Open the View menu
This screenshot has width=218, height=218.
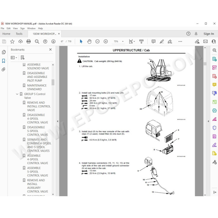coord(15,28)
